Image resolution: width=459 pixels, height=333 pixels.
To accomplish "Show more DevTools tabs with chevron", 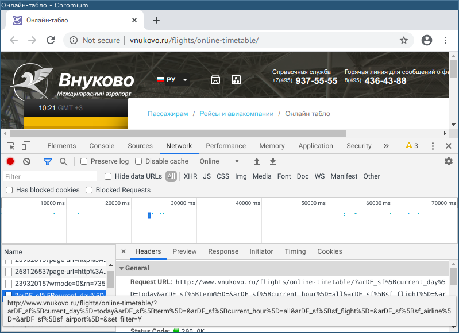I will (x=386, y=146).
